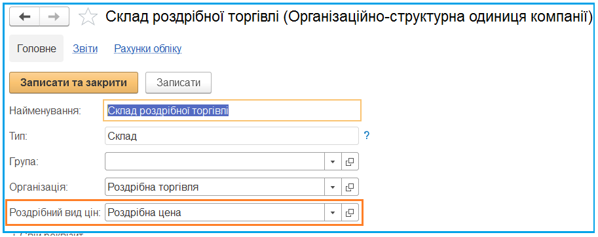Image resolution: width=598 pixels, height=237 pixels.
Task: Click the Організація field with Роздрібна торгівля
Action: pos(215,187)
